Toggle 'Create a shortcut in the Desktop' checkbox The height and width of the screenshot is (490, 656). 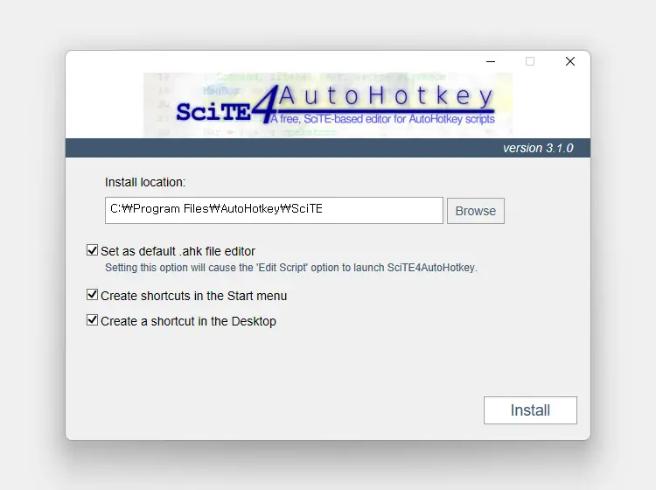click(92, 320)
